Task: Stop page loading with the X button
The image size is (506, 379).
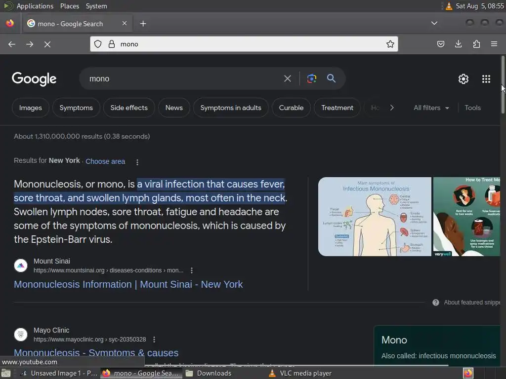Action: coord(47,44)
